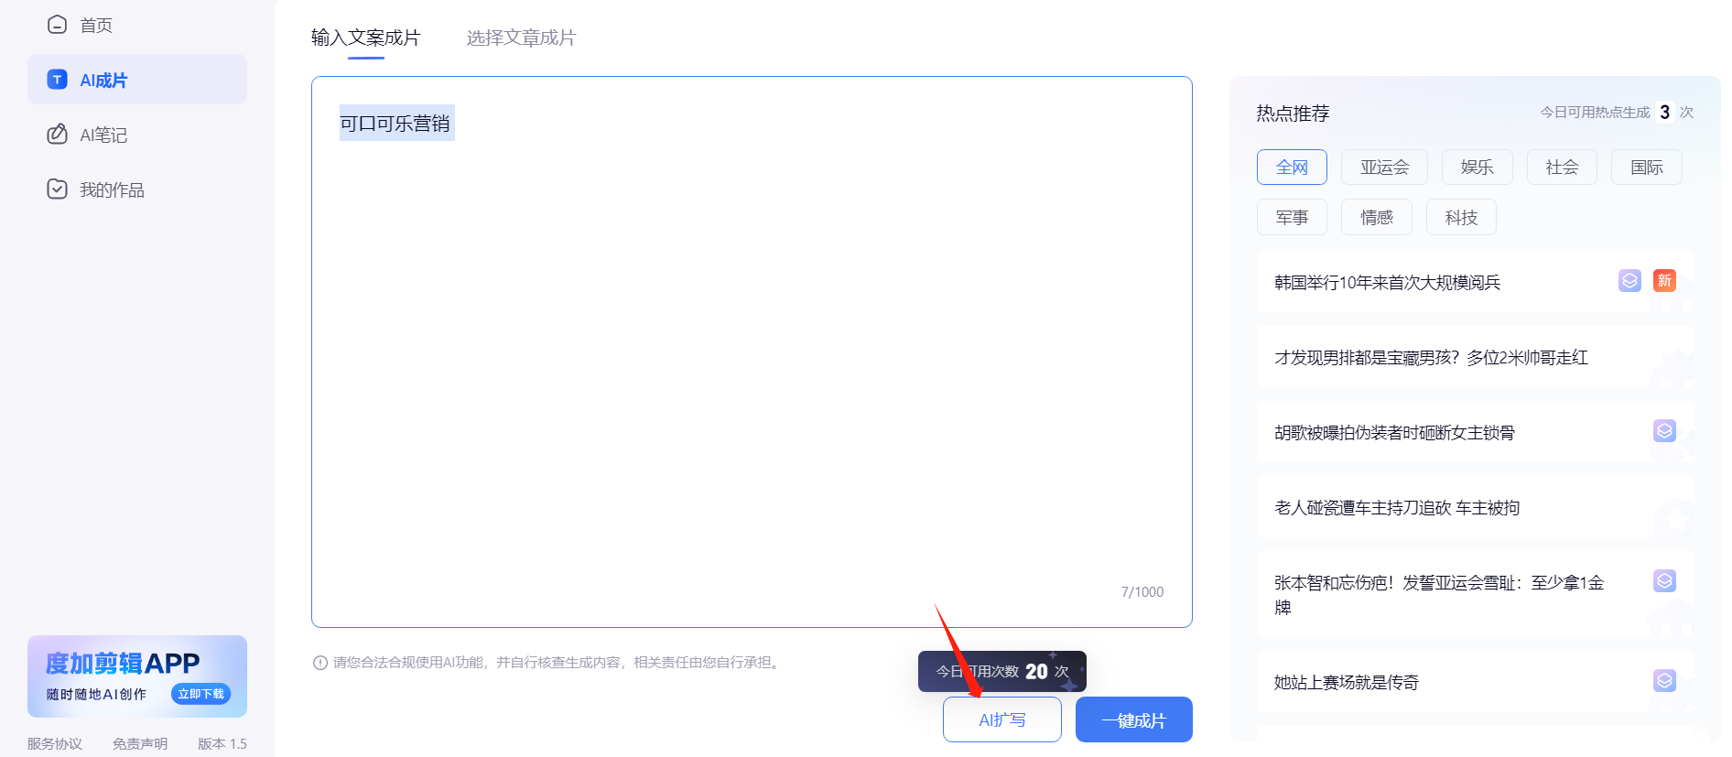Click the 新 badge on 韩国举行 row
The image size is (1732, 757).
pos(1664,281)
